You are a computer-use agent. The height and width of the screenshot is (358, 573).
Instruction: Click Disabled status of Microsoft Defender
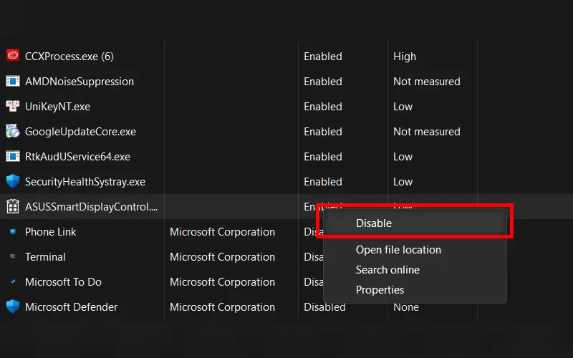(324, 307)
